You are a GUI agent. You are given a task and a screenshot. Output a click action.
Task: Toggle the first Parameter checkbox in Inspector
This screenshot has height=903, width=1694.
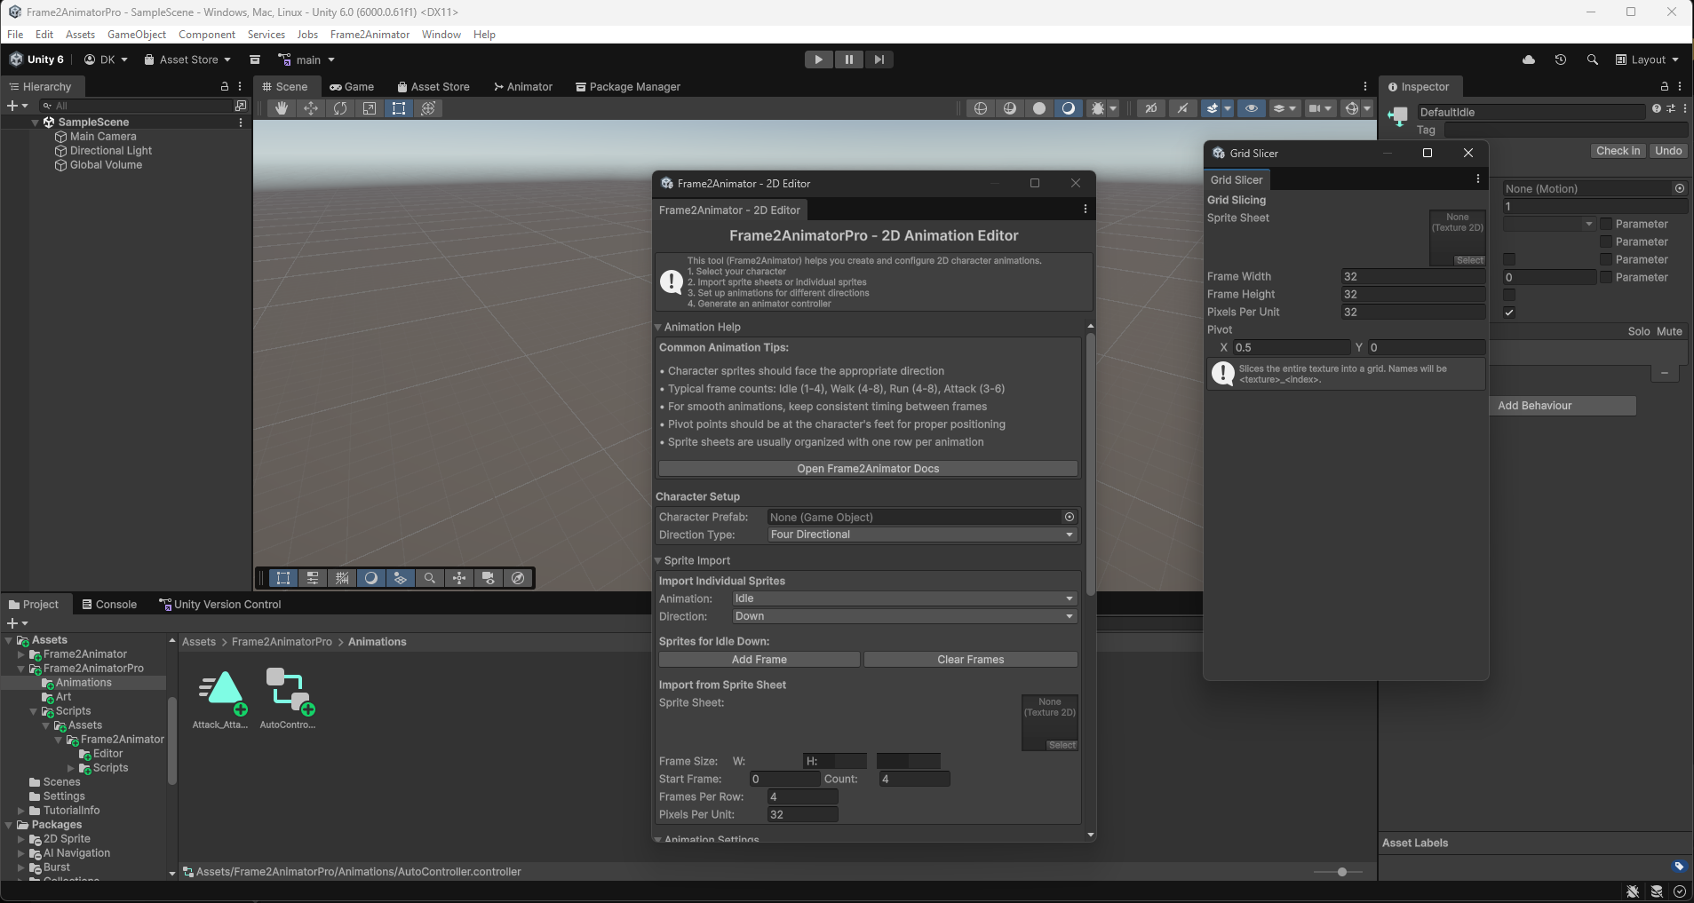coord(1606,224)
